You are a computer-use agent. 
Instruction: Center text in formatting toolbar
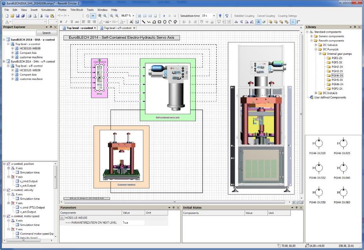tap(89, 22)
